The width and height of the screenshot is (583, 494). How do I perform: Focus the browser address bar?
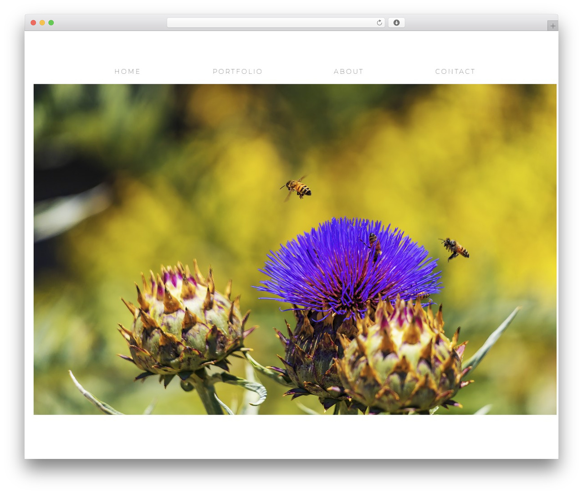(x=276, y=23)
